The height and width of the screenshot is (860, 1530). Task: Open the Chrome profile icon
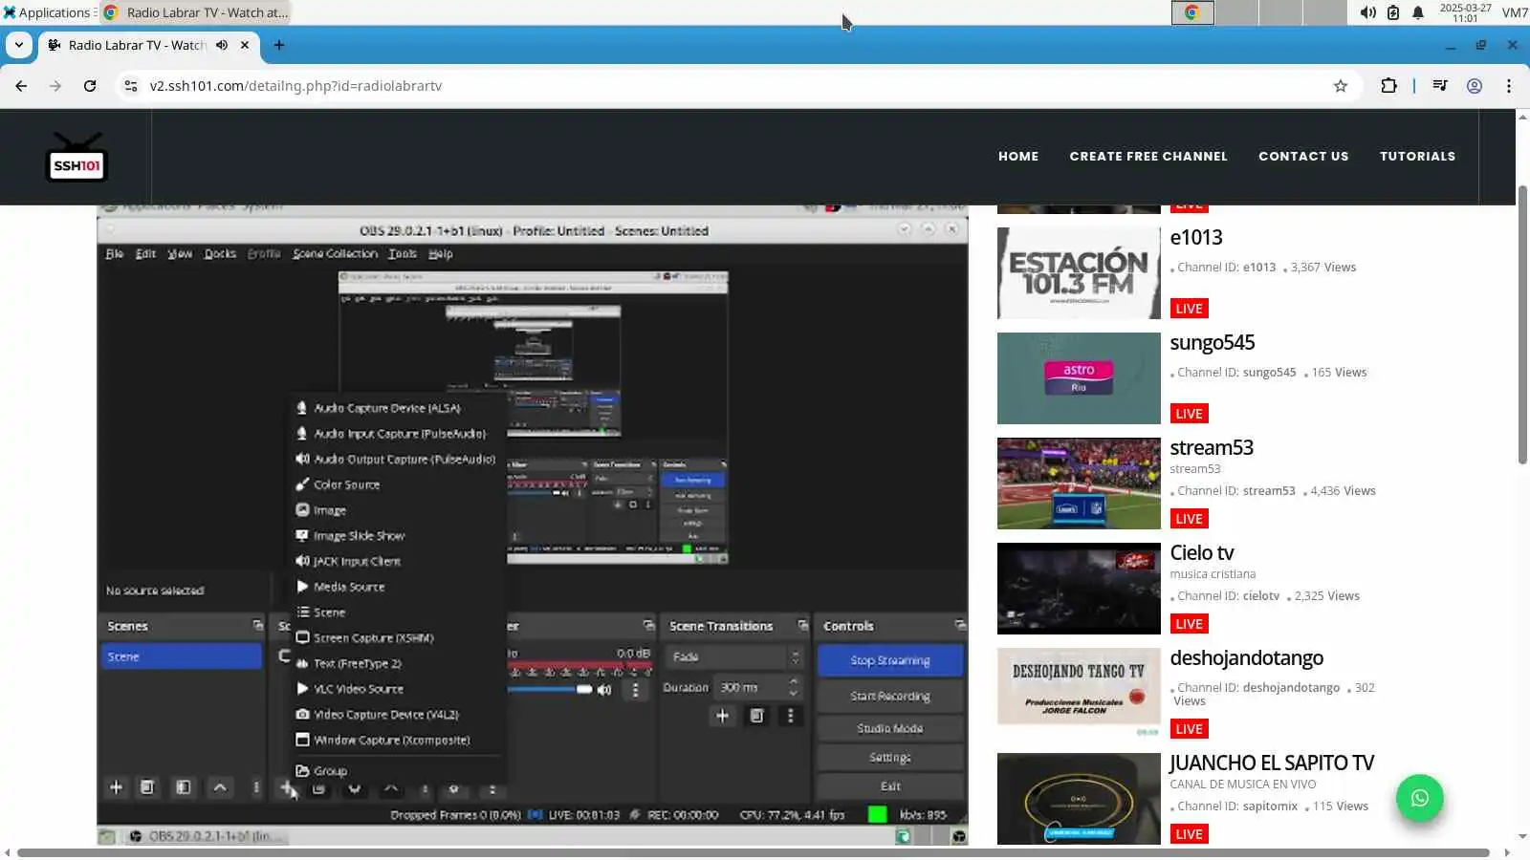pos(1475,86)
